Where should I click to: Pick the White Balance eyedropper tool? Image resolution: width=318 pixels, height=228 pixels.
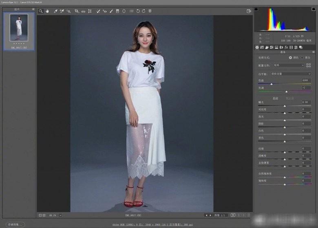tap(55, 11)
